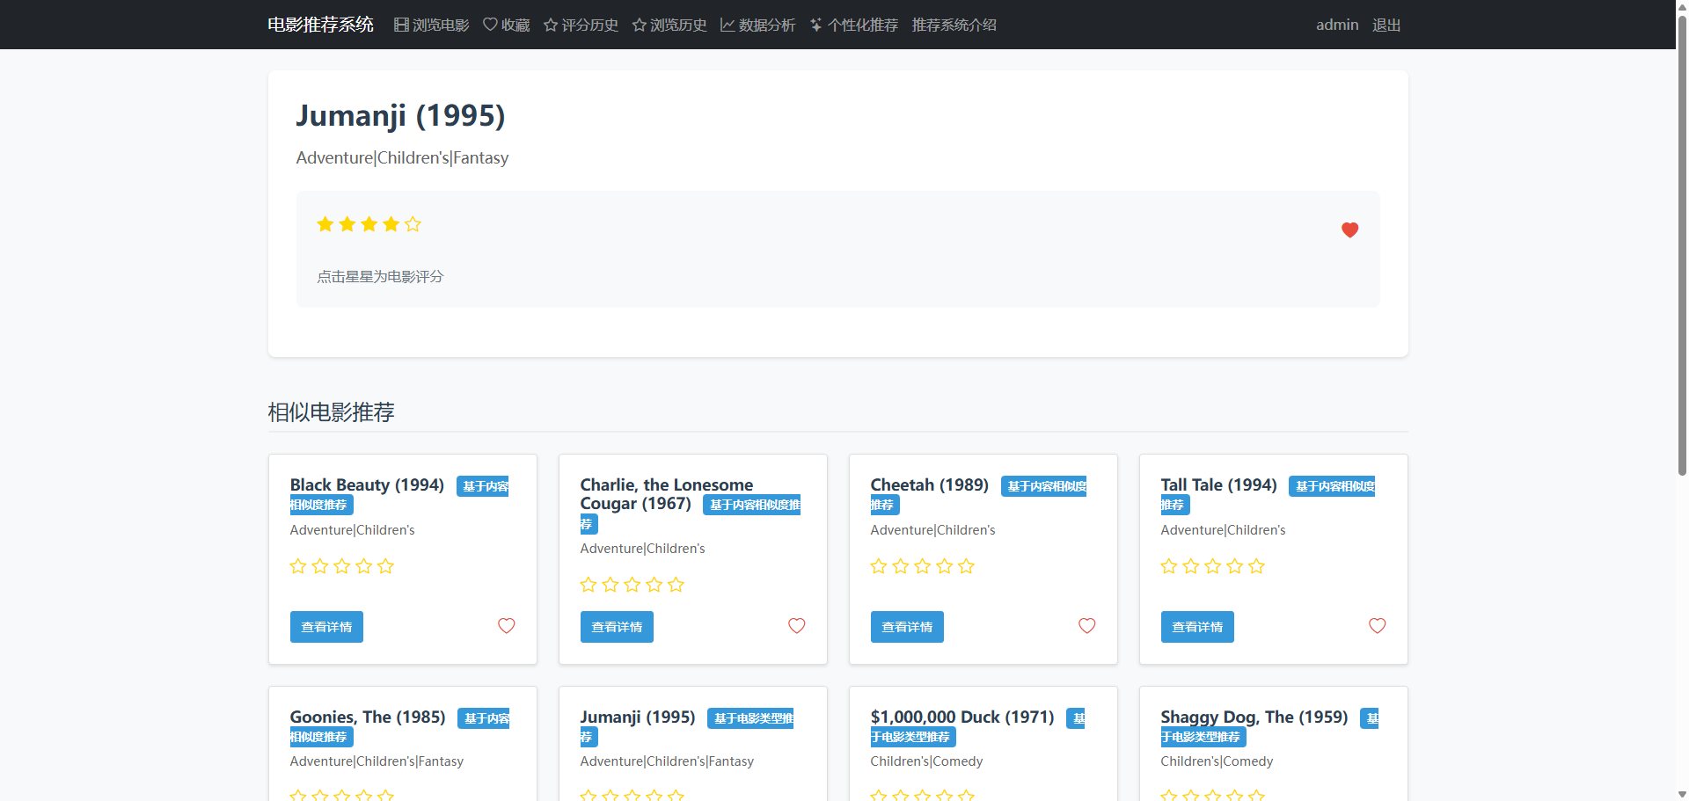Image resolution: width=1689 pixels, height=801 pixels.
Task: Open the 浏览电影 menu item
Action: point(431,25)
